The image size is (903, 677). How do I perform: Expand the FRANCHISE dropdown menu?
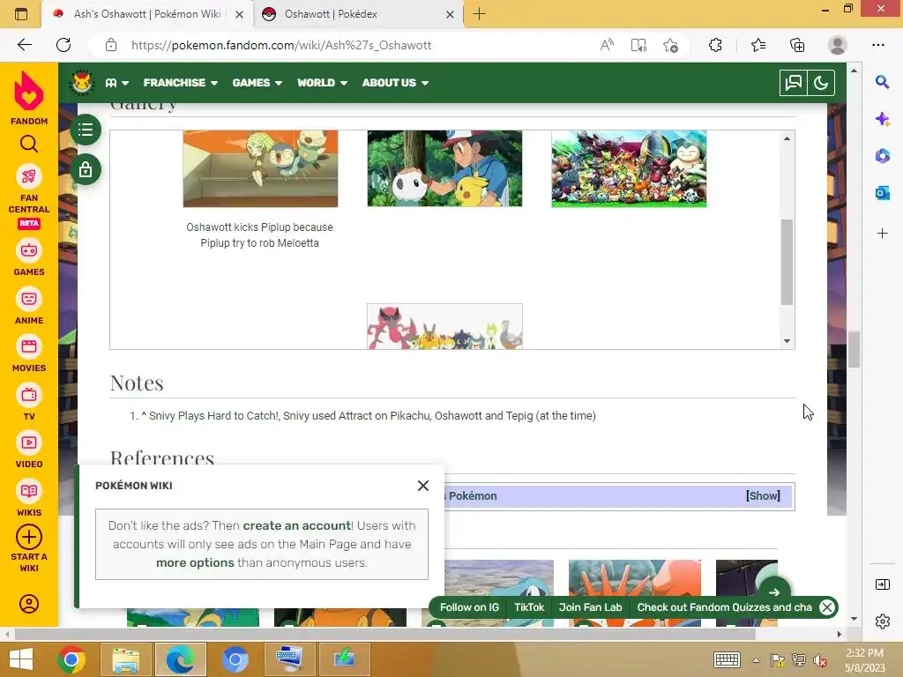(x=180, y=83)
